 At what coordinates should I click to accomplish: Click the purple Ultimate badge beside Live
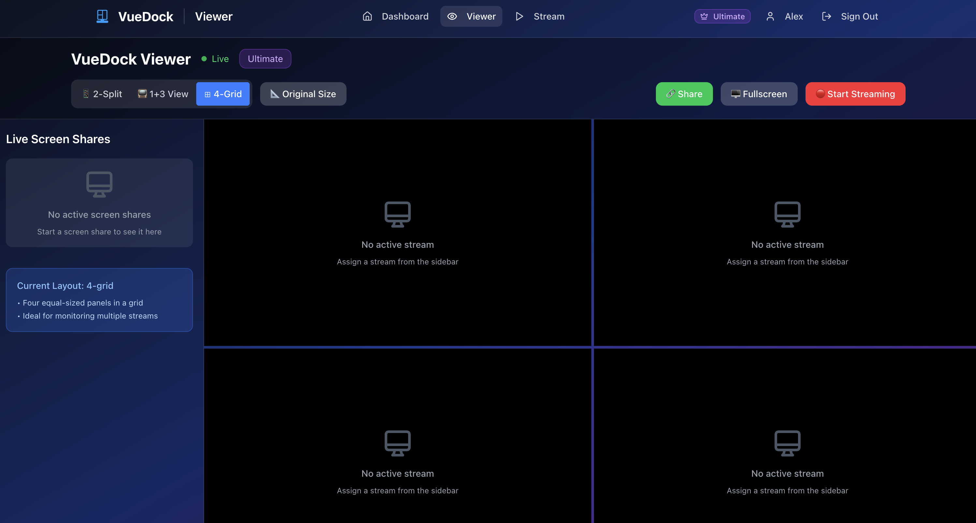tap(265, 59)
